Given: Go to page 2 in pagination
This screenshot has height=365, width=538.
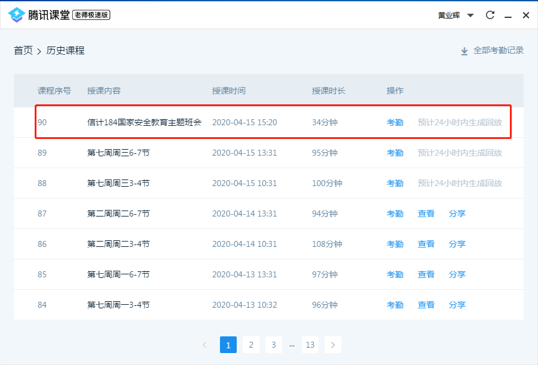Looking at the screenshot, I should coord(251,345).
